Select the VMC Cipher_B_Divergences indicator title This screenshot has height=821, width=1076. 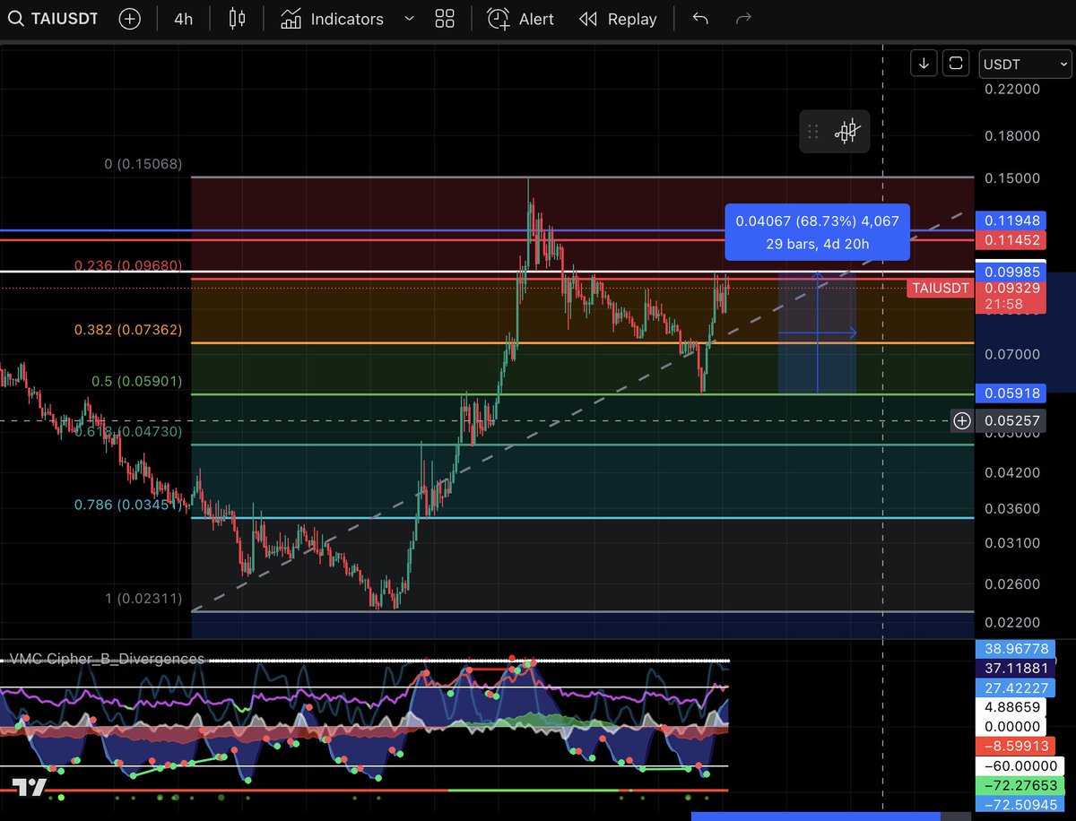coord(106,659)
